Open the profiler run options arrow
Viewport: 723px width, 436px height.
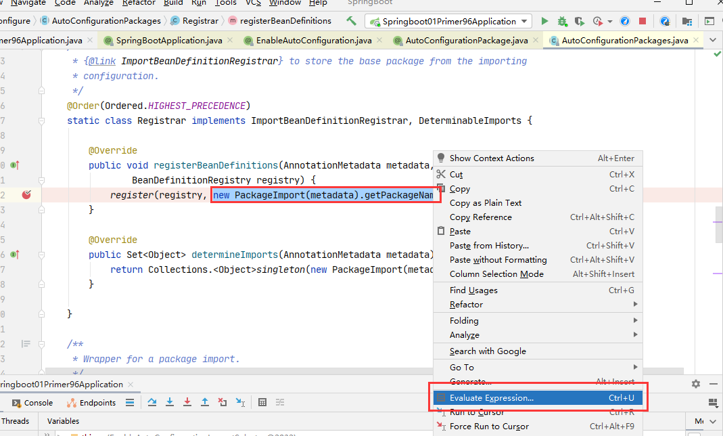coord(610,22)
